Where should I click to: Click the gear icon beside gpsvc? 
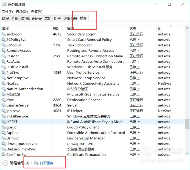[4, 127]
